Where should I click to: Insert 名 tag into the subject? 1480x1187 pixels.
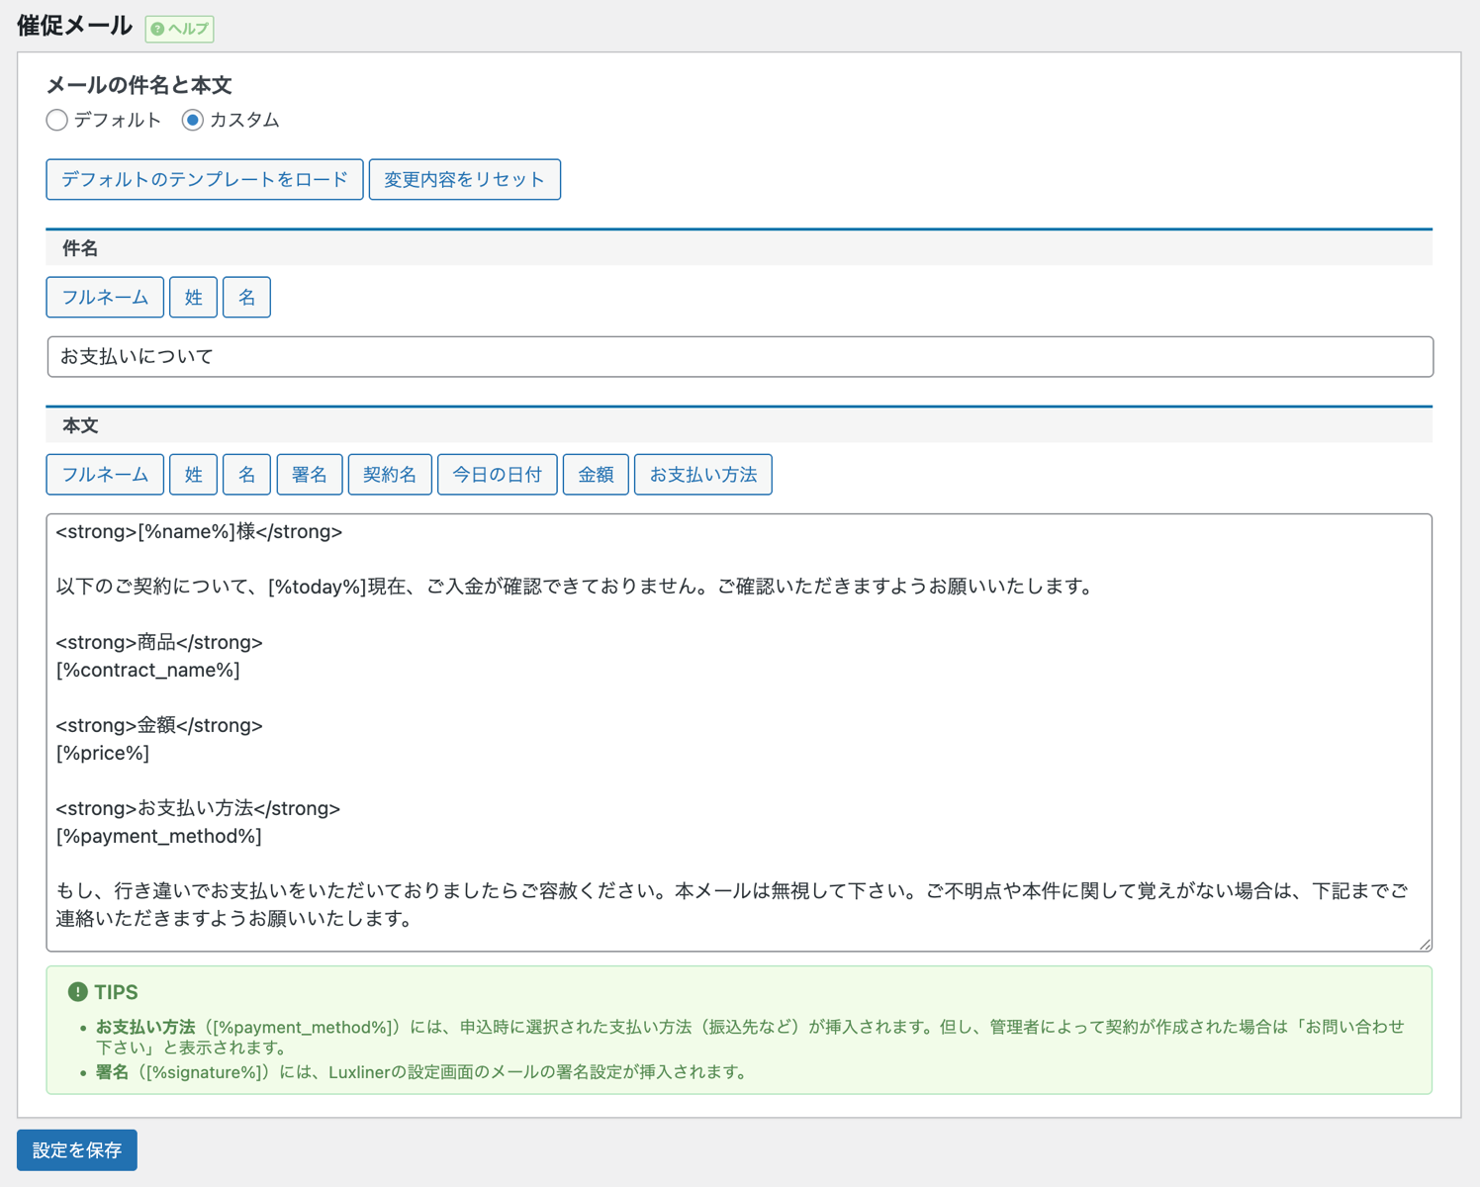246,298
